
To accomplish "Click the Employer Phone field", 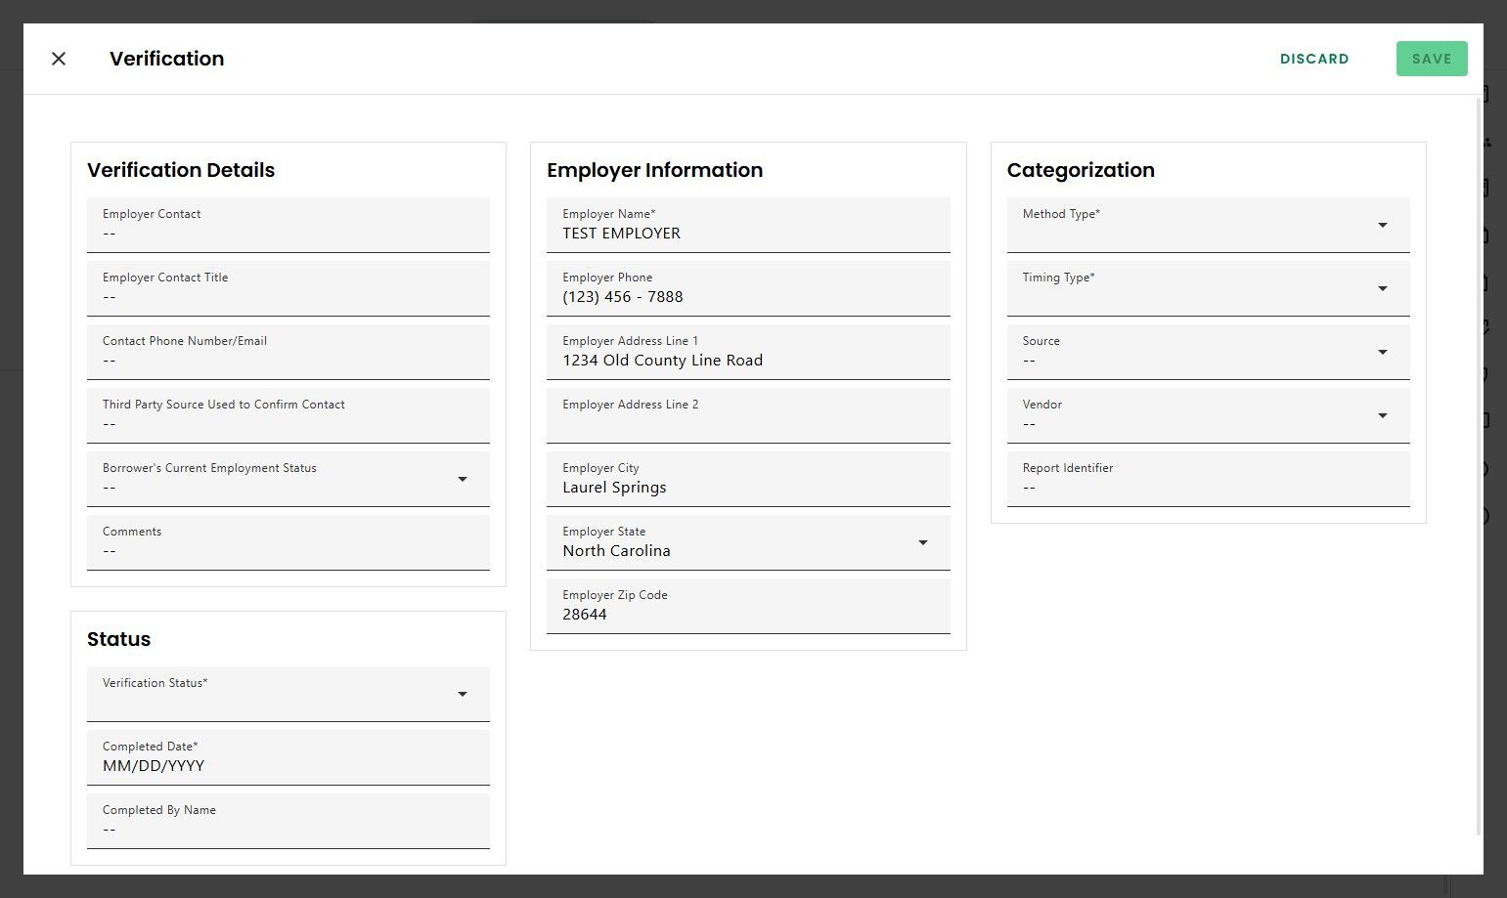I will point(748,296).
